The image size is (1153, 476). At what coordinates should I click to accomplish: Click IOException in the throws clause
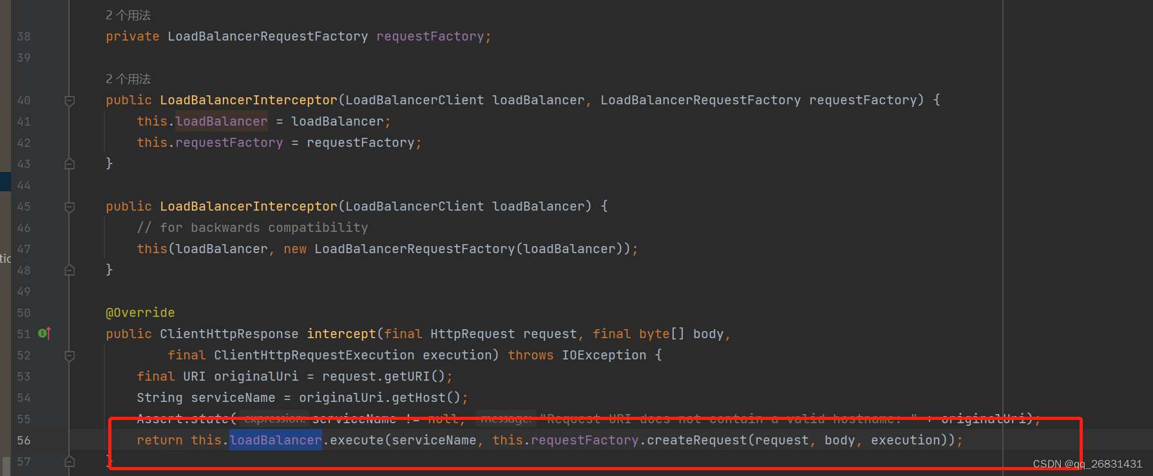(x=604, y=355)
